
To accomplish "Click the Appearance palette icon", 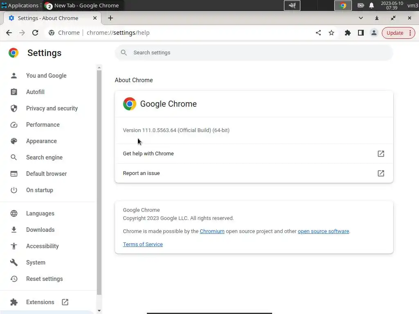I will [x=14, y=141].
